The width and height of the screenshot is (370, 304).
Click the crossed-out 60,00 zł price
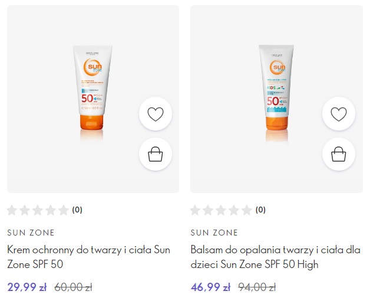(73, 287)
